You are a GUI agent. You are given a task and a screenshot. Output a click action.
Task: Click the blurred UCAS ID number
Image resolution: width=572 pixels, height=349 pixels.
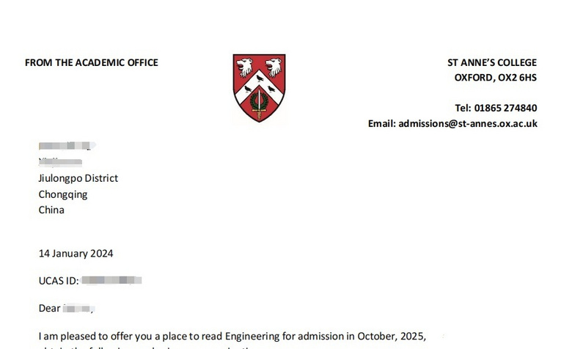click(111, 280)
